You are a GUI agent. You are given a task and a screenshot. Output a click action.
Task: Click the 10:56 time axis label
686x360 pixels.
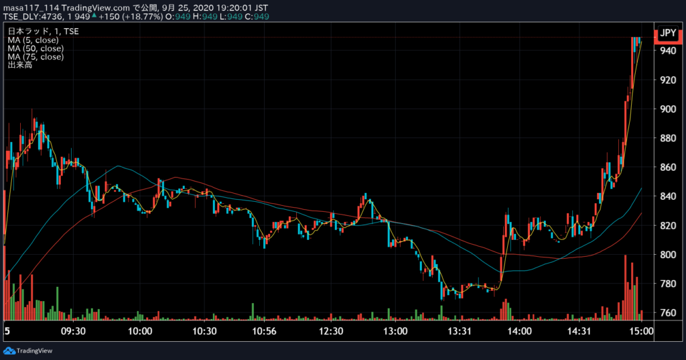[x=264, y=331]
